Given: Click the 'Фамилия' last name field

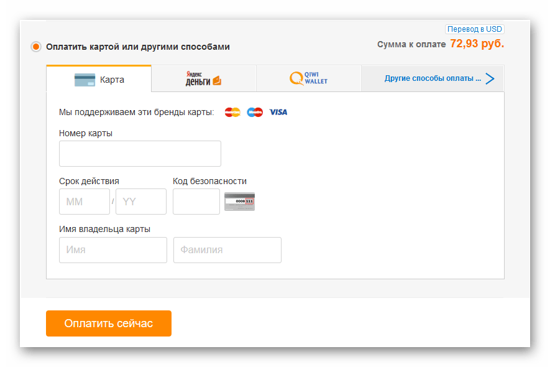Looking at the screenshot, I should pyautogui.click(x=227, y=250).
